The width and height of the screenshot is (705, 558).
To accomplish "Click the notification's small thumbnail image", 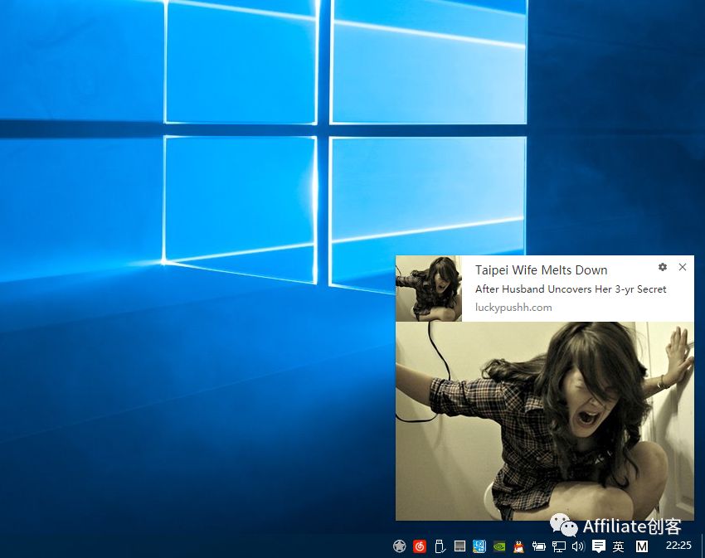I will coord(429,289).
